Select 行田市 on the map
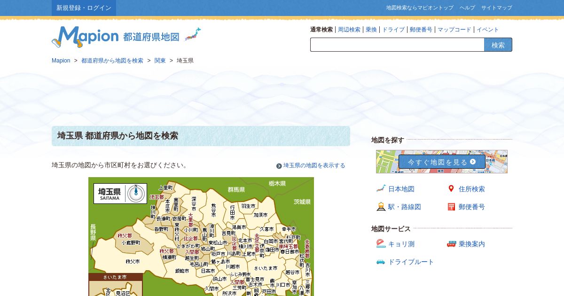This screenshot has width=564, height=296. point(232,212)
